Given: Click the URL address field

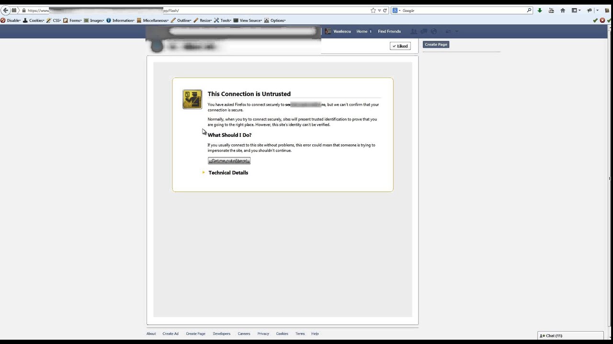Looking at the screenshot, I should point(196,11).
